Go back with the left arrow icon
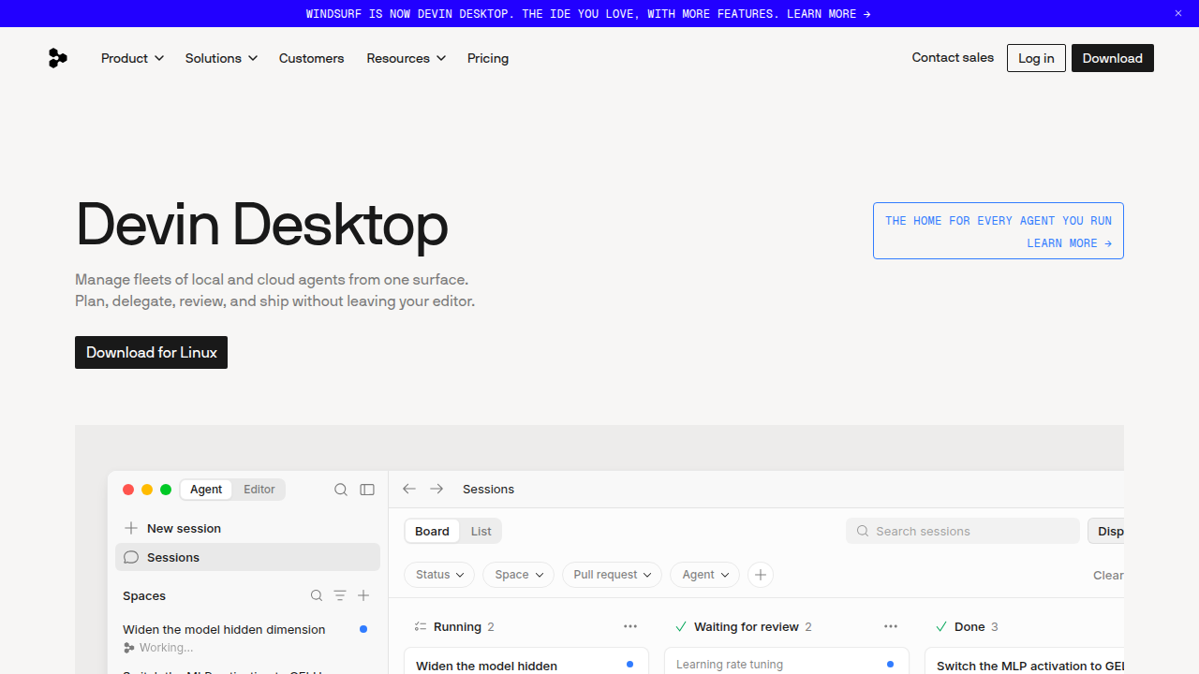This screenshot has height=674, width=1199. [409, 489]
